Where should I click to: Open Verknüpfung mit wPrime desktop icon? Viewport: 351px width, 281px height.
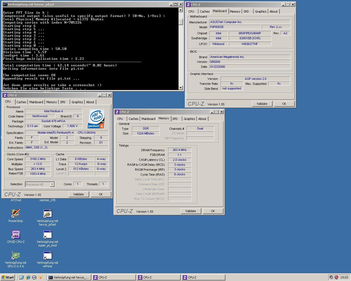47,259
